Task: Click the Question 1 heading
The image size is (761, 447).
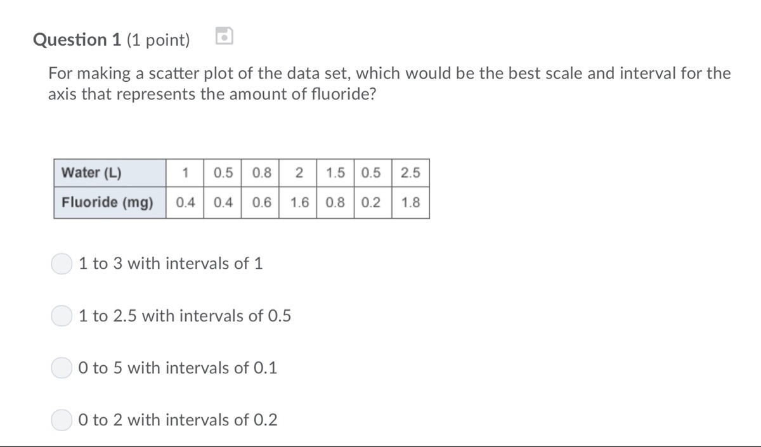Action: coord(77,40)
